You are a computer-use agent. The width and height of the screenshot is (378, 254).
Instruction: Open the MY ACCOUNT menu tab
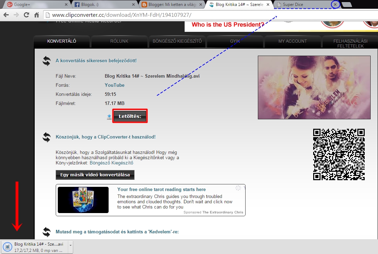click(x=293, y=41)
